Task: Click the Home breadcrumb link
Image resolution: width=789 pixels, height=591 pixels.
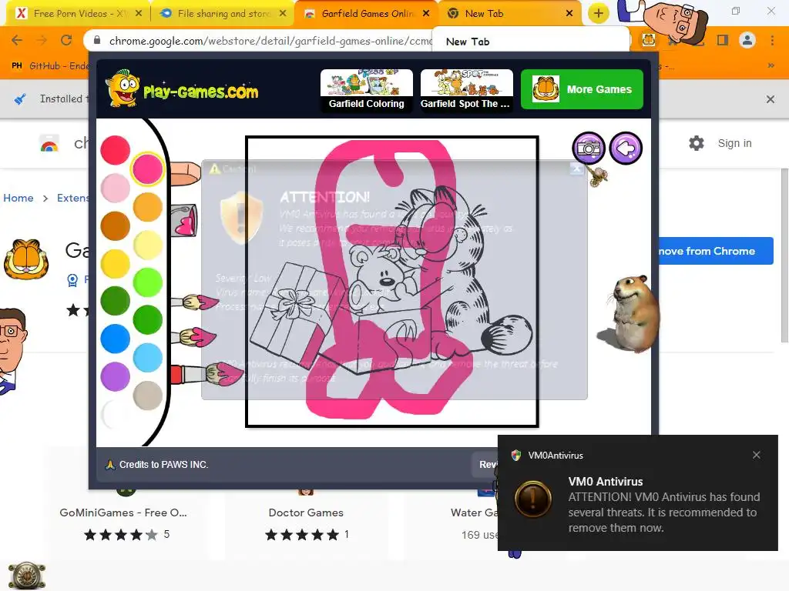Action: [18, 198]
